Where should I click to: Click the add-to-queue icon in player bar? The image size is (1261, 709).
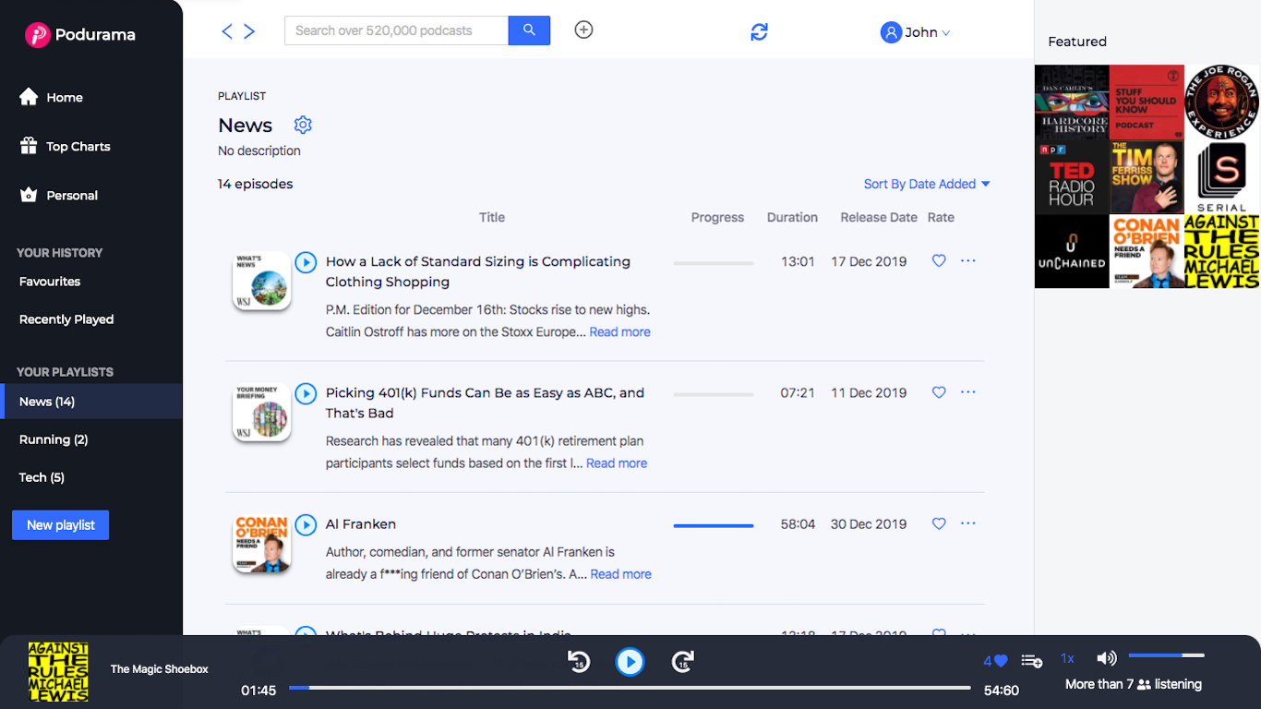1032,661
